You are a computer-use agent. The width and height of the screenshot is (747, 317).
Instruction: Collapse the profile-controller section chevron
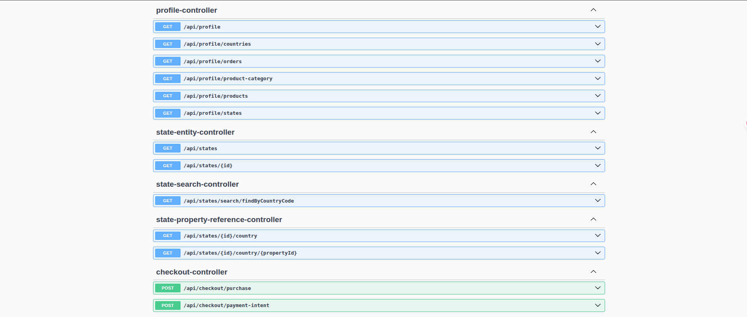pyautogui.click(x=593, y=10)
